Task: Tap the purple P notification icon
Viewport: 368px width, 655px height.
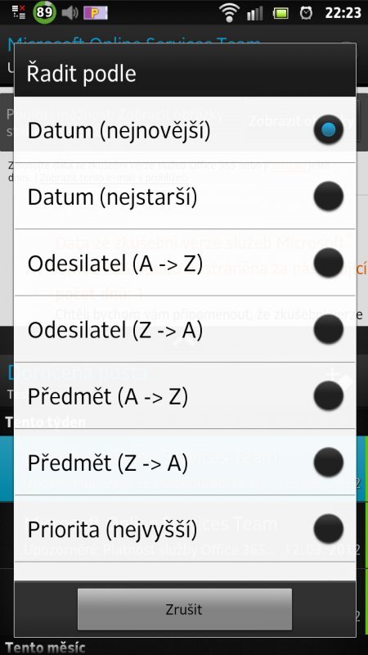Action: 95,13
